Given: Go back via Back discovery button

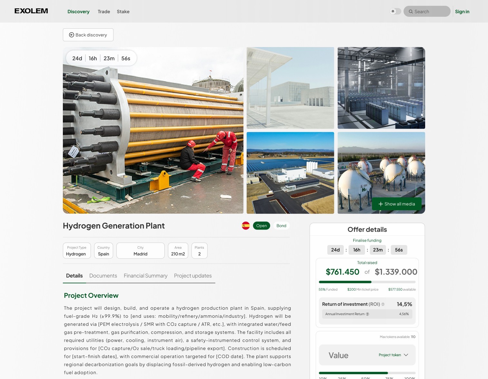Looking at the screenshot, I should tap(88, 35).
